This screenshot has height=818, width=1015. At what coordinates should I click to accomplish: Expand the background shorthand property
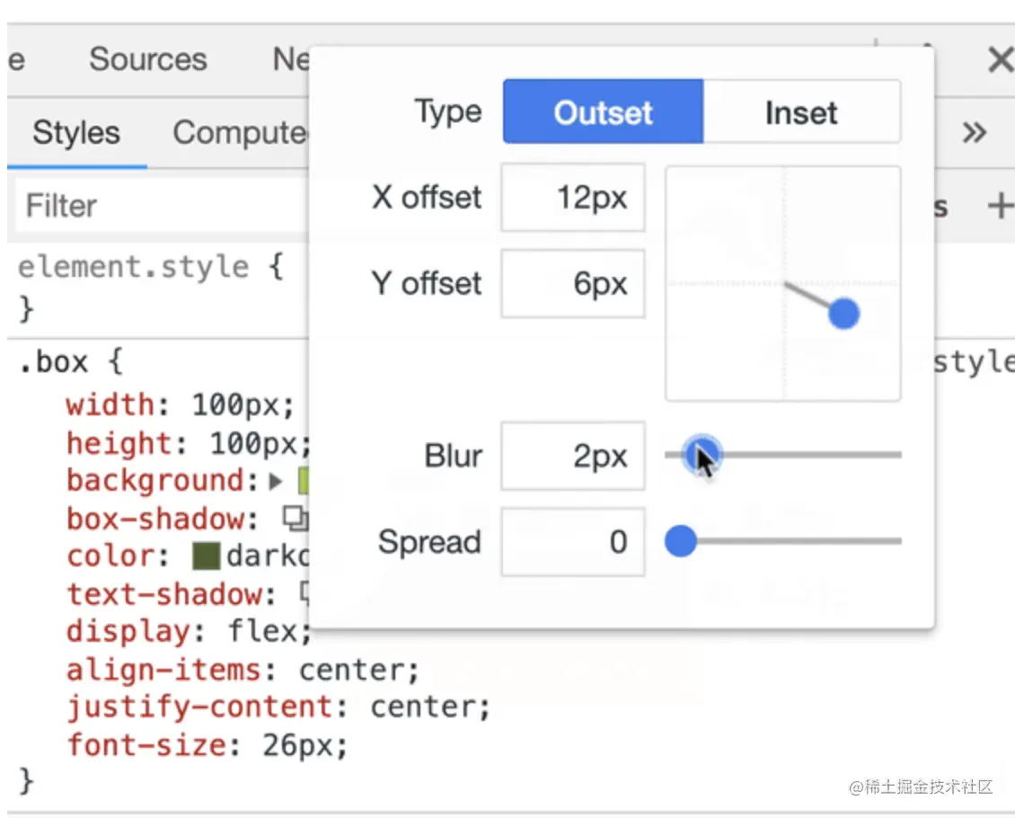pyautogui.click(x=276, y=481)
